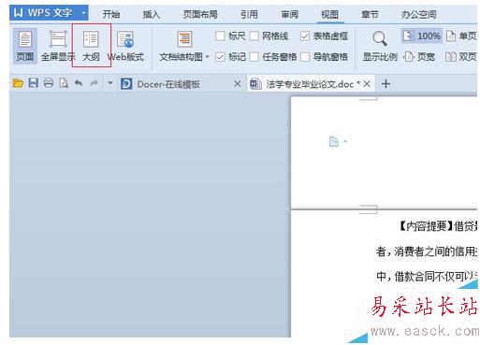Expand the 文档结构图 dropdown arrow
Screen dimensions: 480x345
(x=208, y=57)
